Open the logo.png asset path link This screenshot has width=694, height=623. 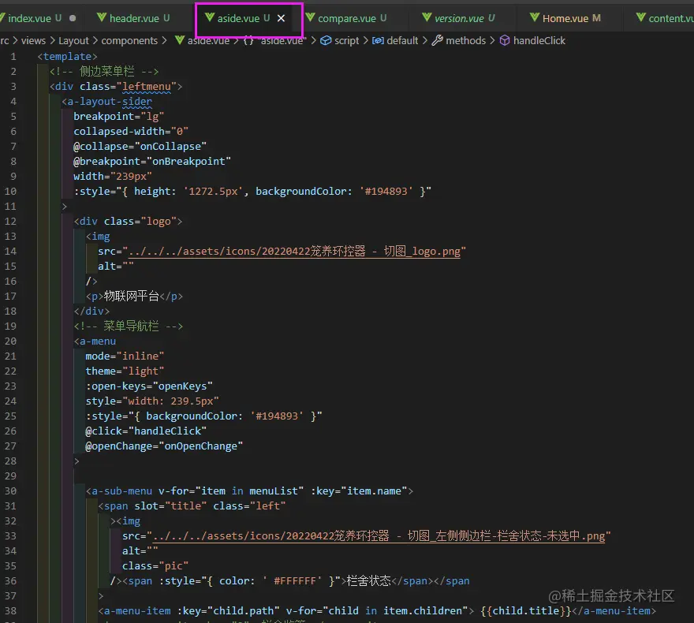click(294, 252)
